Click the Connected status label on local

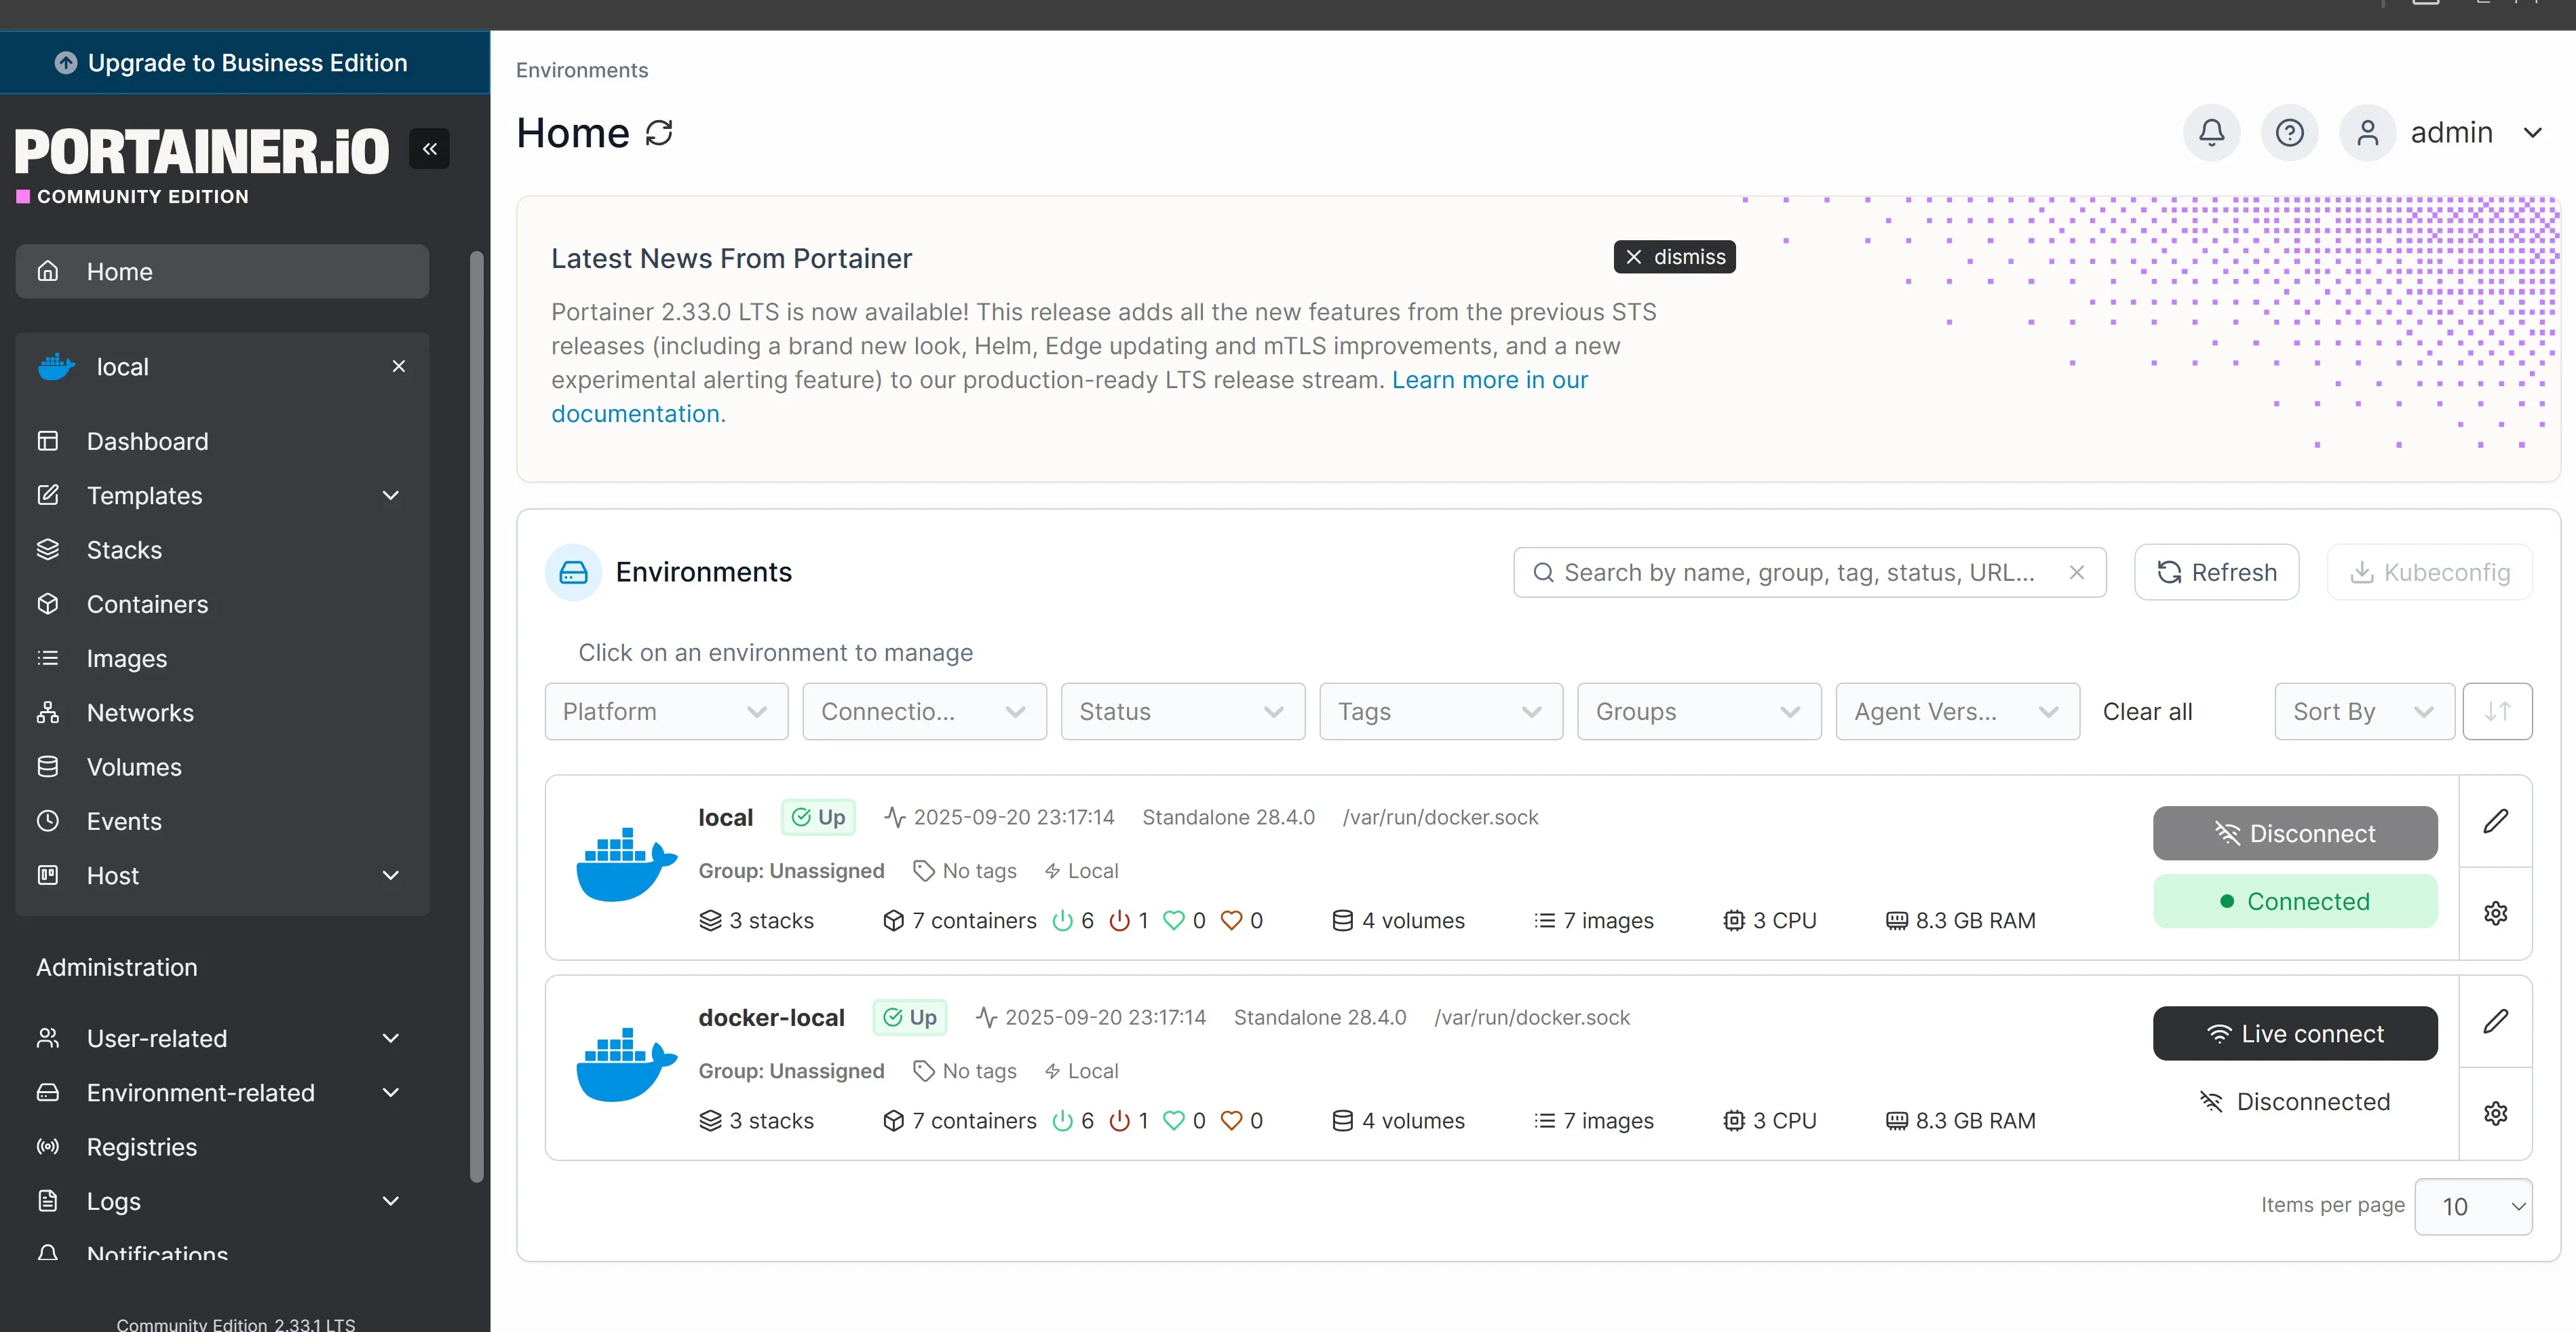click(2295, 901)
